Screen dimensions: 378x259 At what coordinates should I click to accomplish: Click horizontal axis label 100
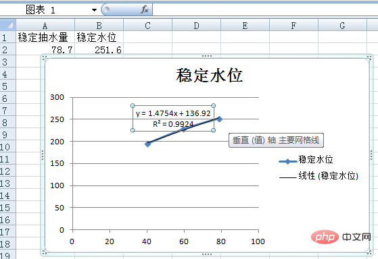tap(258, 241)
